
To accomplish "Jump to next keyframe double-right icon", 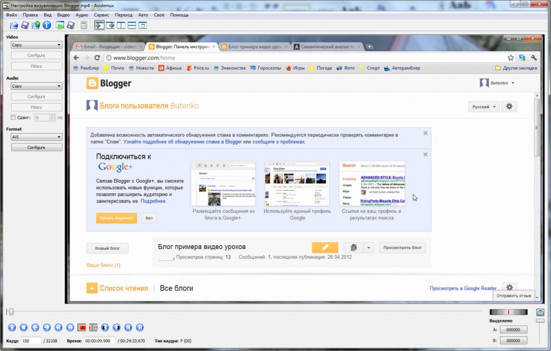I will click(x=70, y=327).
